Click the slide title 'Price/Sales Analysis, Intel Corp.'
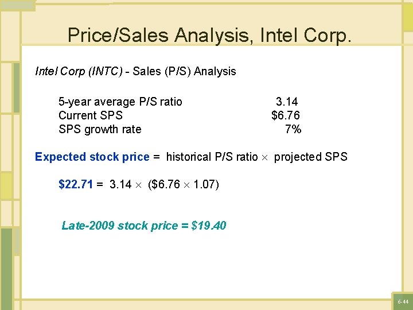 tap(209, 35)
